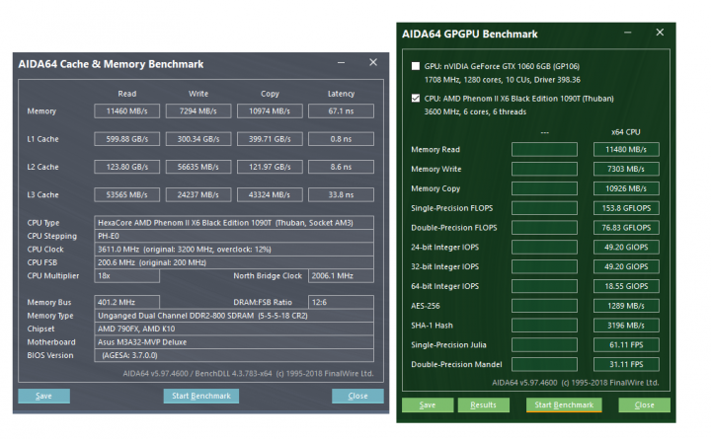Close Cache & Memory window via title bar X
Screen dimensions: 711x439
click(x=373, y=62)
